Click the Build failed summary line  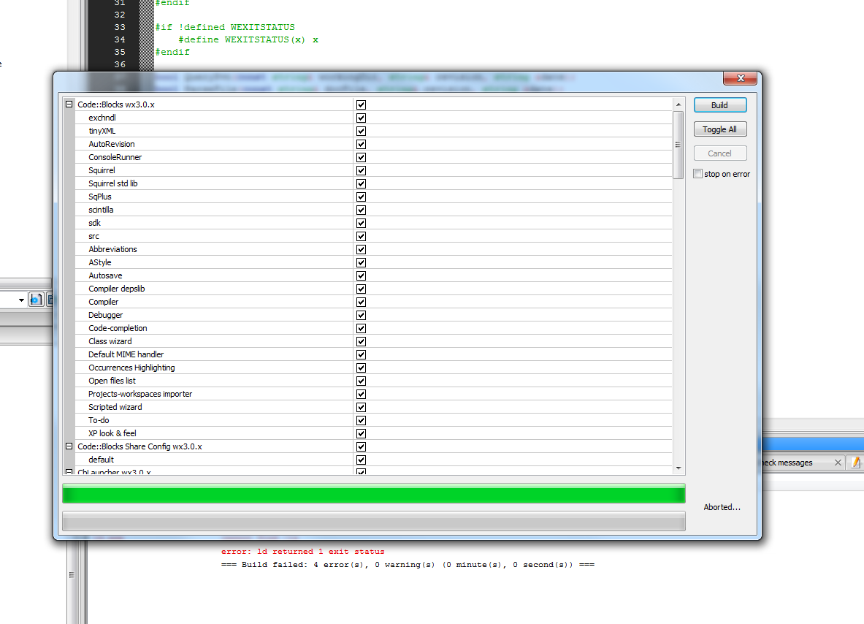click(x=408, y=565)
